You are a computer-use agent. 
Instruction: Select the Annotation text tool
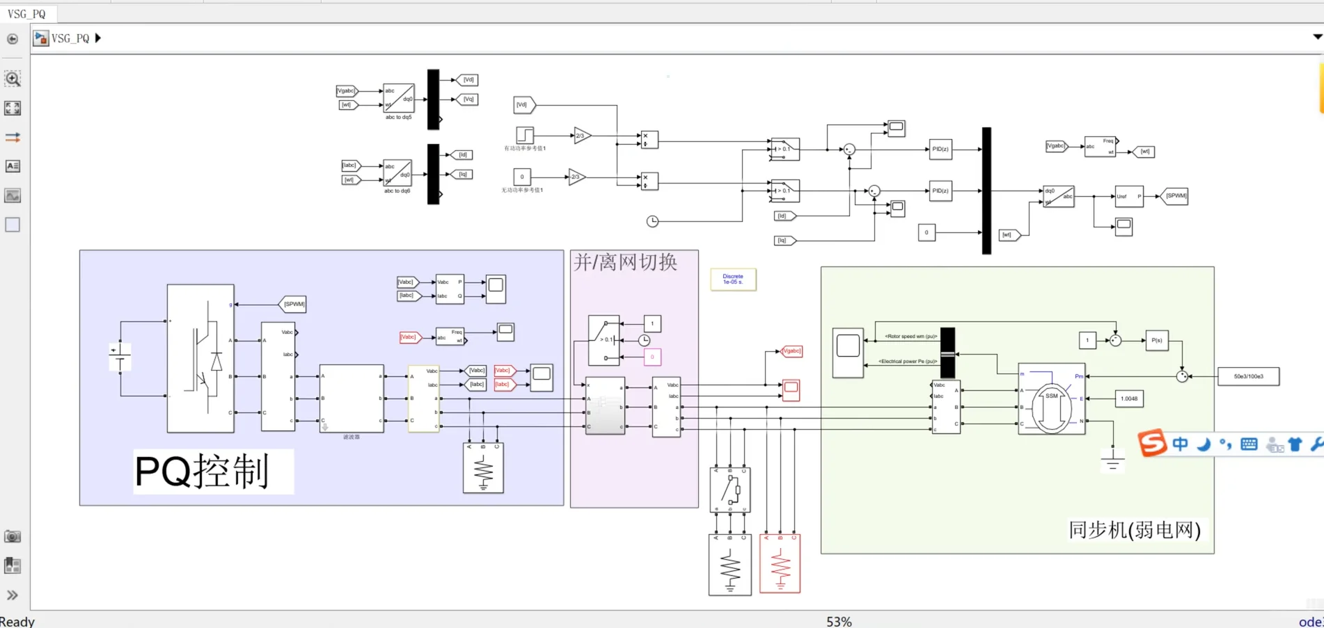(13, 166)
